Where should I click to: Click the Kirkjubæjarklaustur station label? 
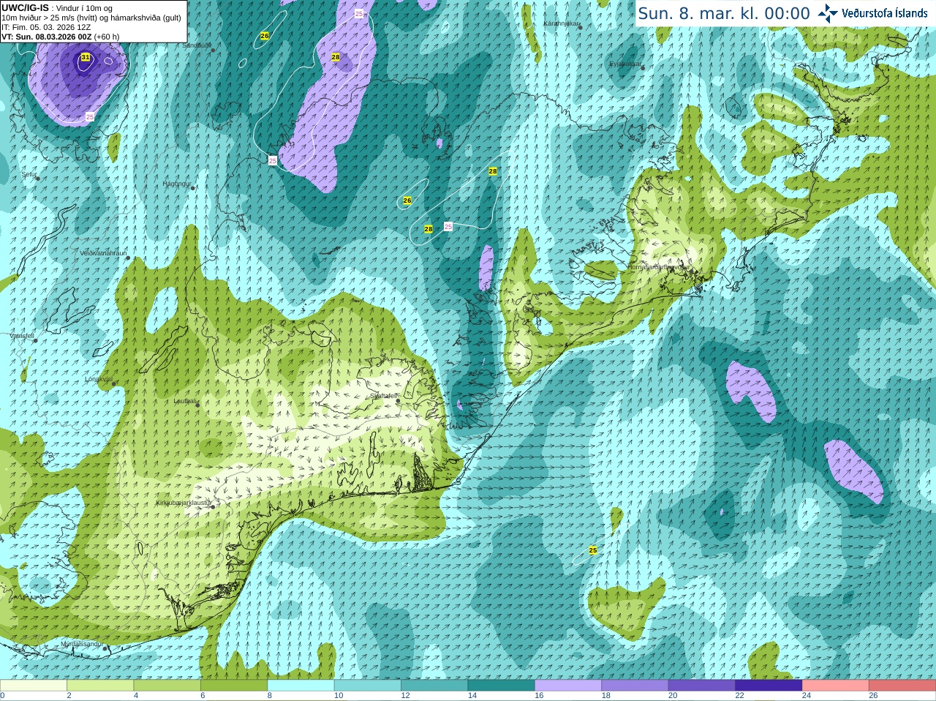pyautogui.click(x=184, y=503)
